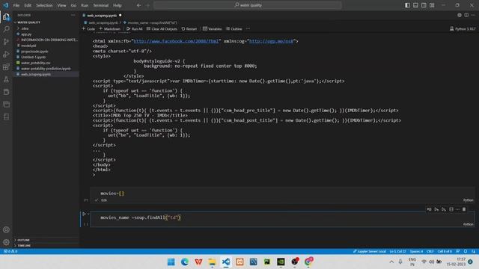
Task: Add a new Code cell
Action: (88, 28)
